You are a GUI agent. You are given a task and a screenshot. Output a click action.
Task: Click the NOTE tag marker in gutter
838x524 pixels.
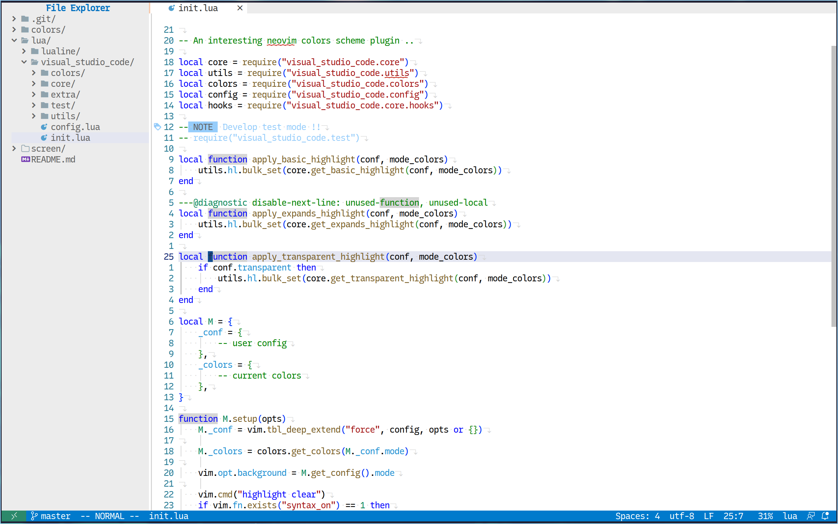pyautogui.click(x=157, y=127)
